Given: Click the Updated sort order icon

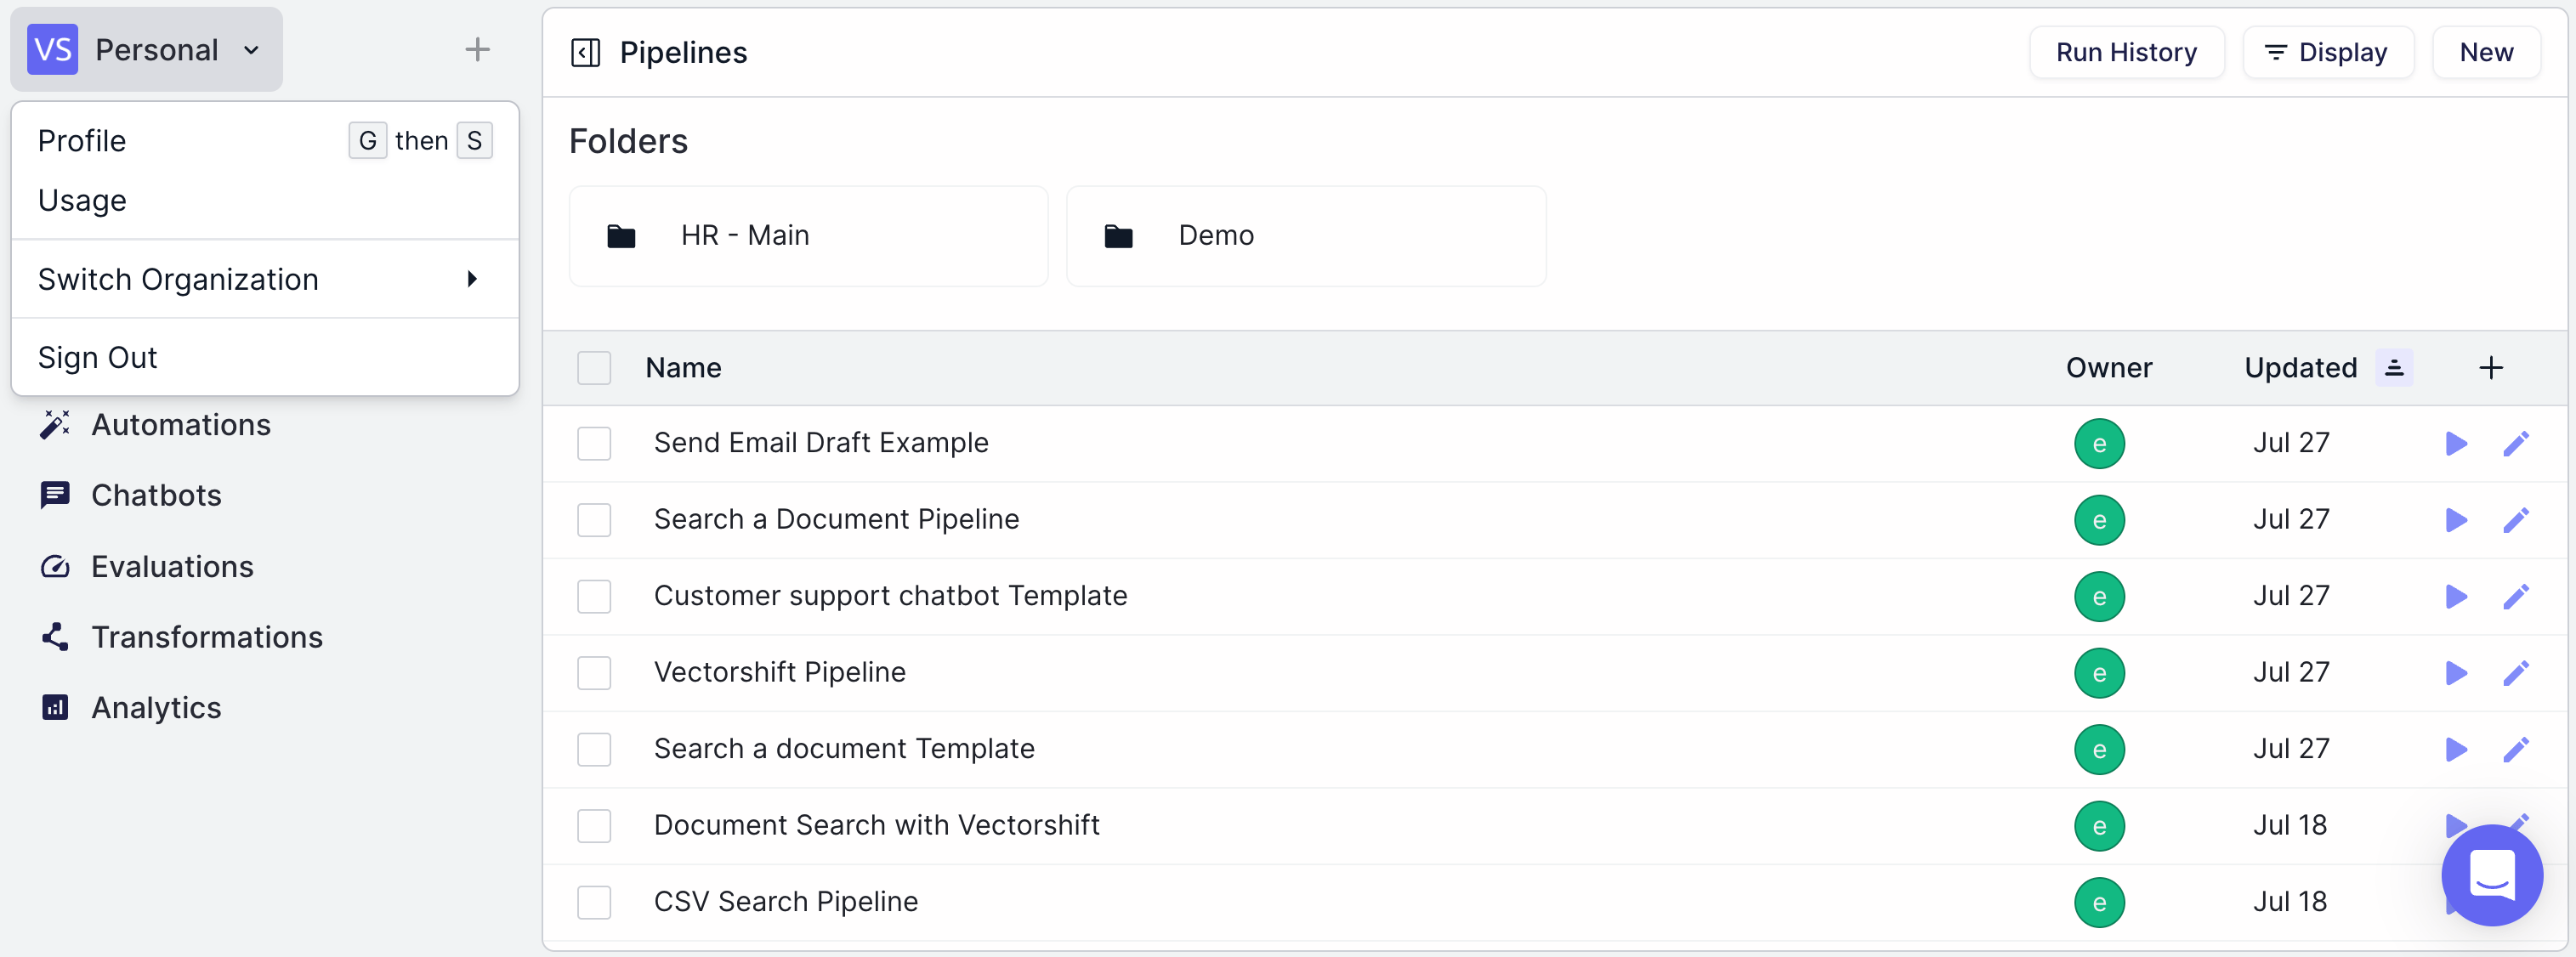Looking at the screenshot, I should click(x=2394, y=368).
